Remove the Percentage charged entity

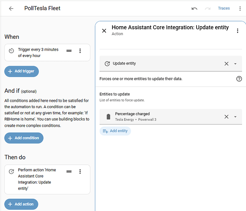(227, 116)
